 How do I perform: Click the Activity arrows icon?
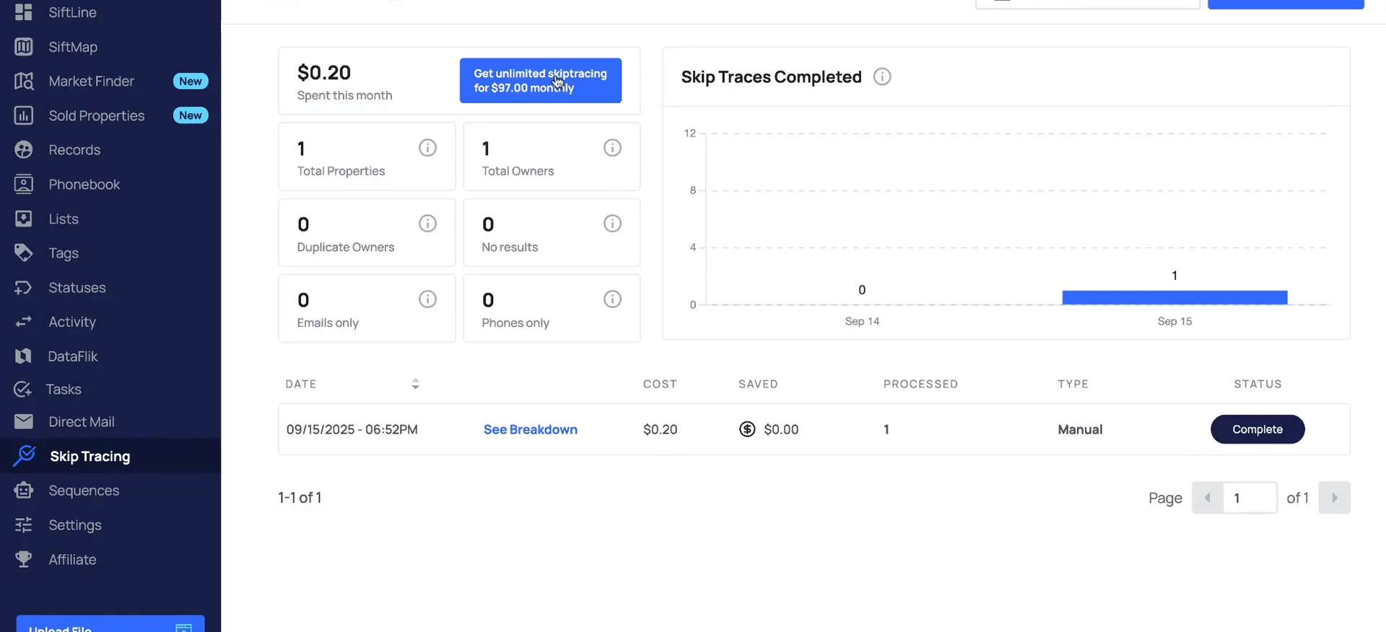coord(24,322)
